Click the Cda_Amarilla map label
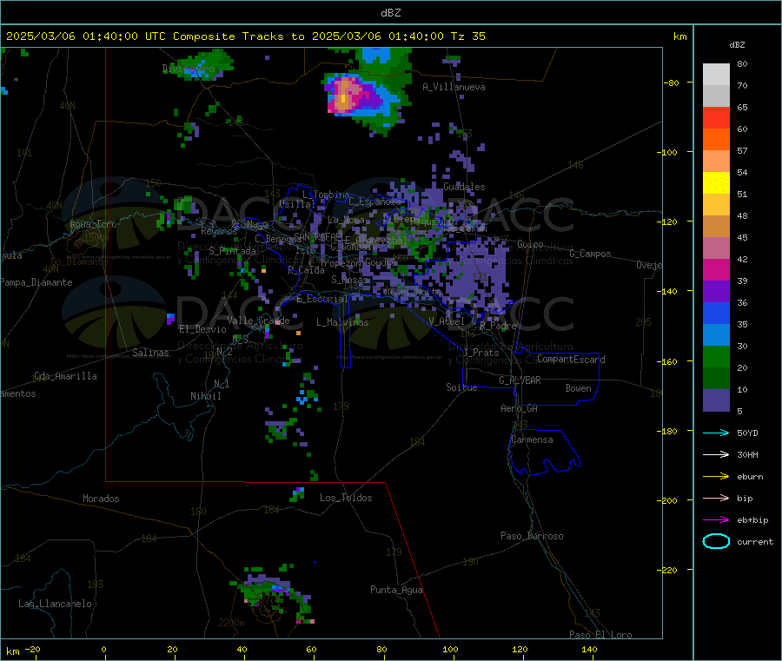 pos(65,376)
